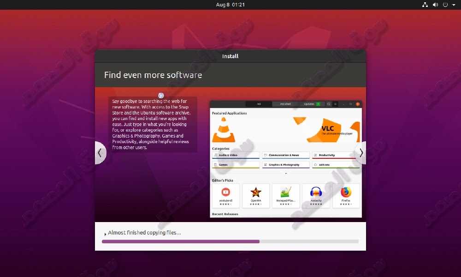Image resolution: width=461 pixels, height=277 pixels.
Task: Select the Notepad-Plus app icon
Action: tap(286, 192)
